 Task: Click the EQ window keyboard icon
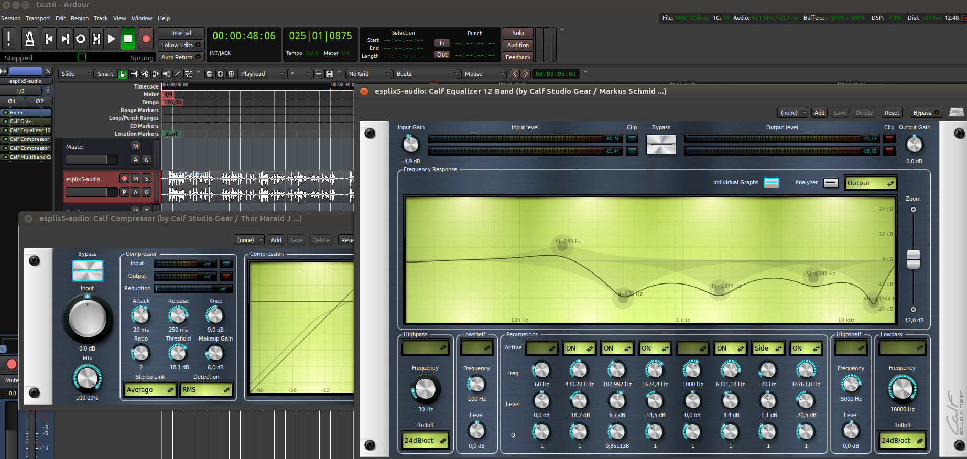pos(957,112)
